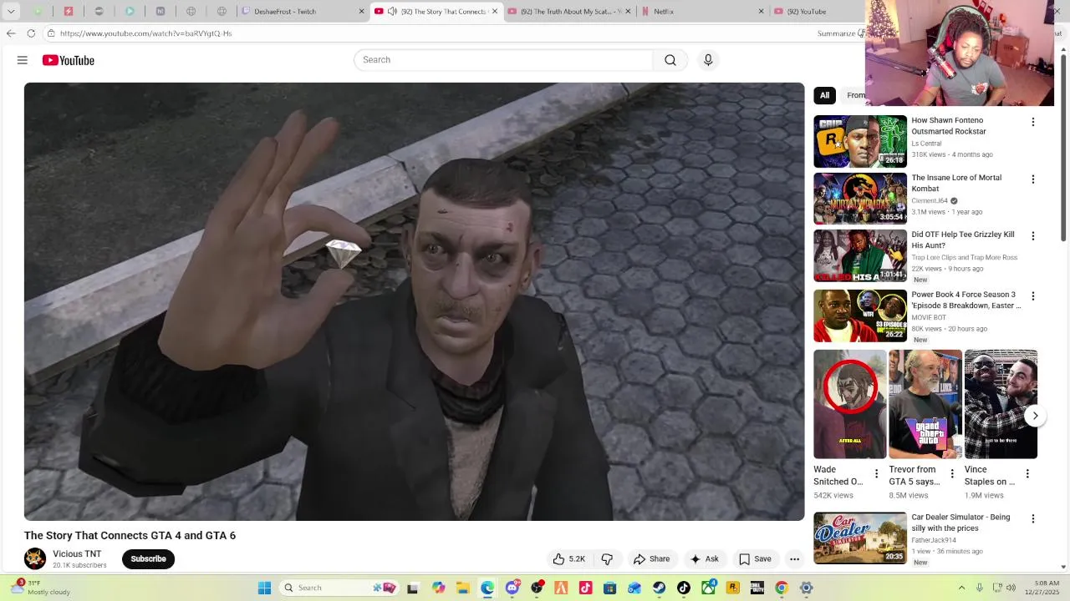The image size is (1070, 601).
Task: Save the video to a playlist
Action: (x=755, y=559)
